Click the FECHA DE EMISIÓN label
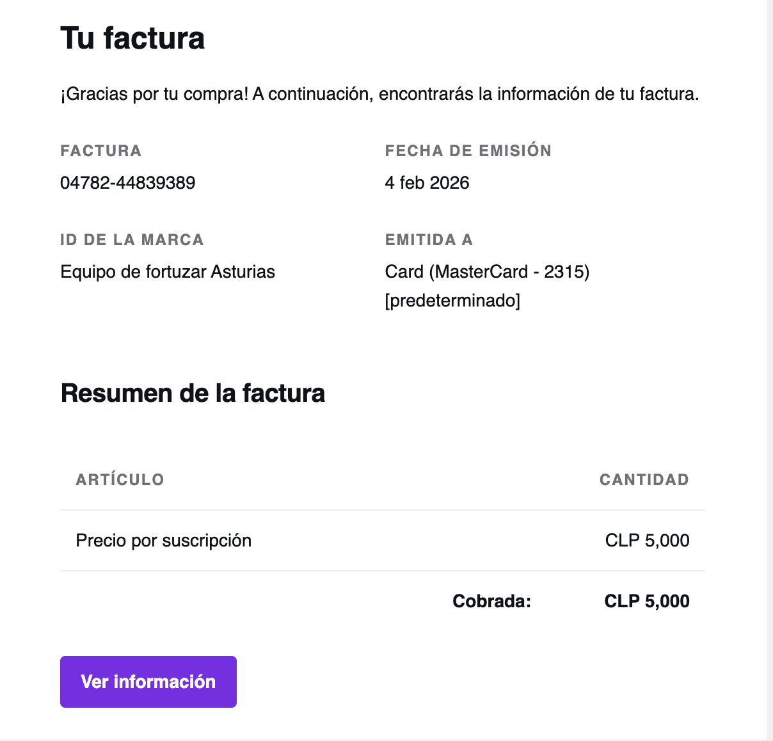Viewport: 773px width, 741px height. click(468, 151)
